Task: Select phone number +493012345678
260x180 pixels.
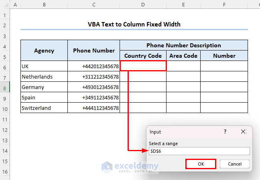Action: [x=93, y=87]
